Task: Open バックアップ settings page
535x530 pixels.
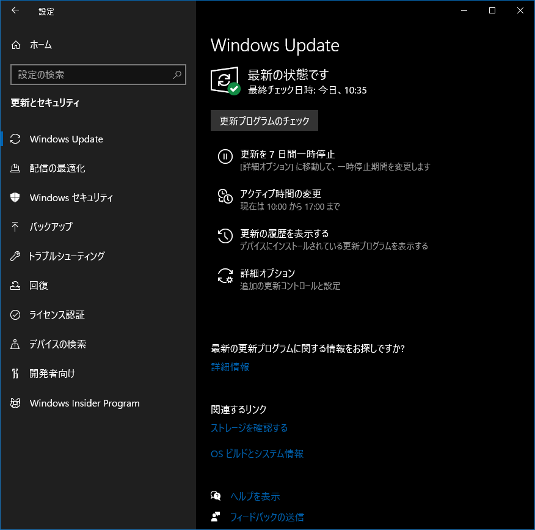Action: coord(51,227)
